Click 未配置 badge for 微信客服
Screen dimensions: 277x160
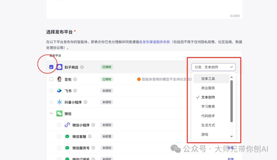coord(107,136)
